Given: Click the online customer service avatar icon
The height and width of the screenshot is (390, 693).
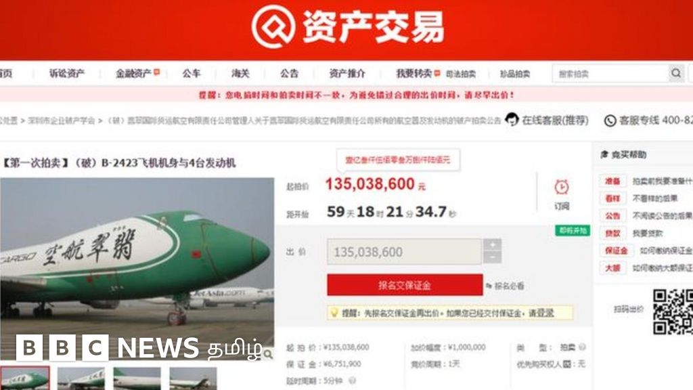Looking at the screenshot, I should click(x=512, y=119).
